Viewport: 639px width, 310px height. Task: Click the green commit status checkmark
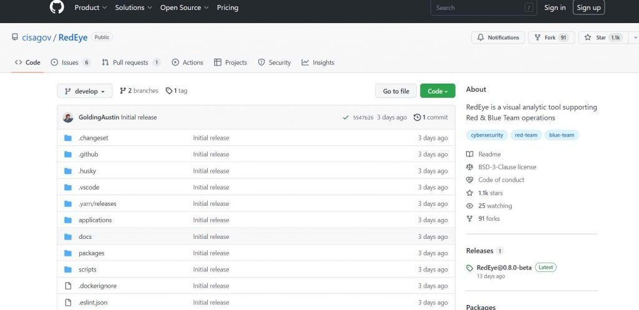click(346, 117)
